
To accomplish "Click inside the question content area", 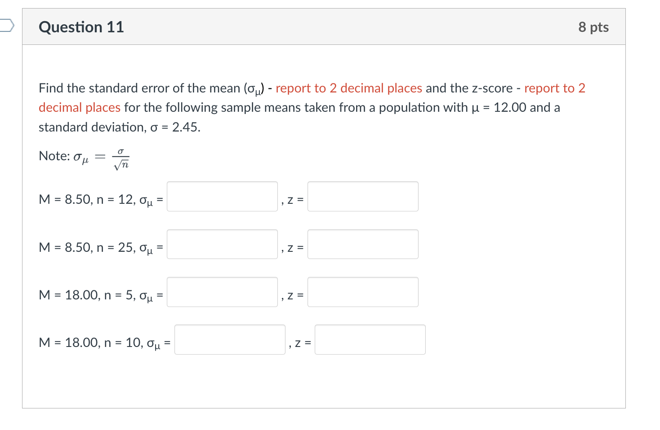I will point(324,382).
